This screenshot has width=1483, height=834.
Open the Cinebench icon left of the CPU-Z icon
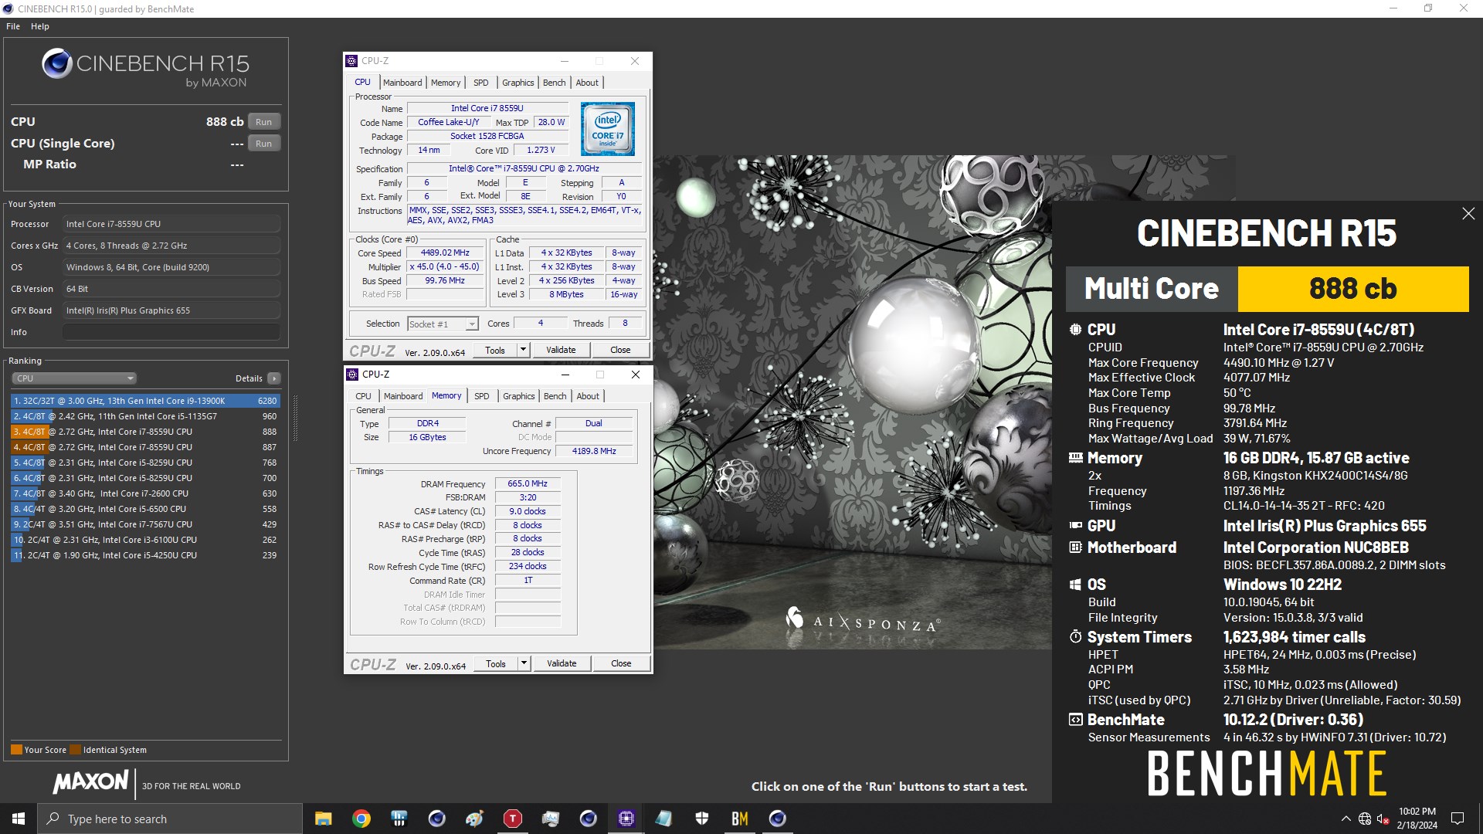coord(588,819)
